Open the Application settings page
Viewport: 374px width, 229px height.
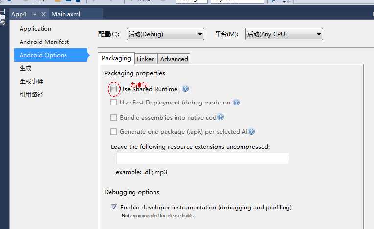pyautogui.click(x=35, y=29)
